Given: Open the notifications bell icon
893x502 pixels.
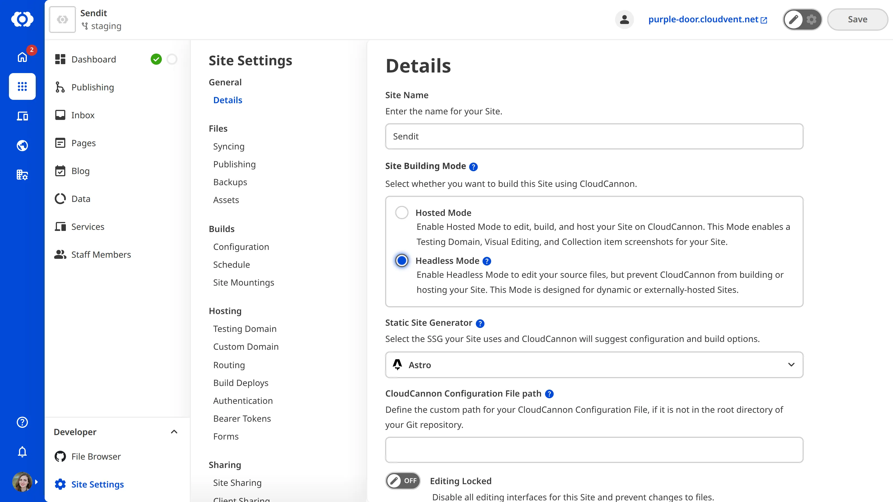Looking at the screenshot, I should click(22, 452).
